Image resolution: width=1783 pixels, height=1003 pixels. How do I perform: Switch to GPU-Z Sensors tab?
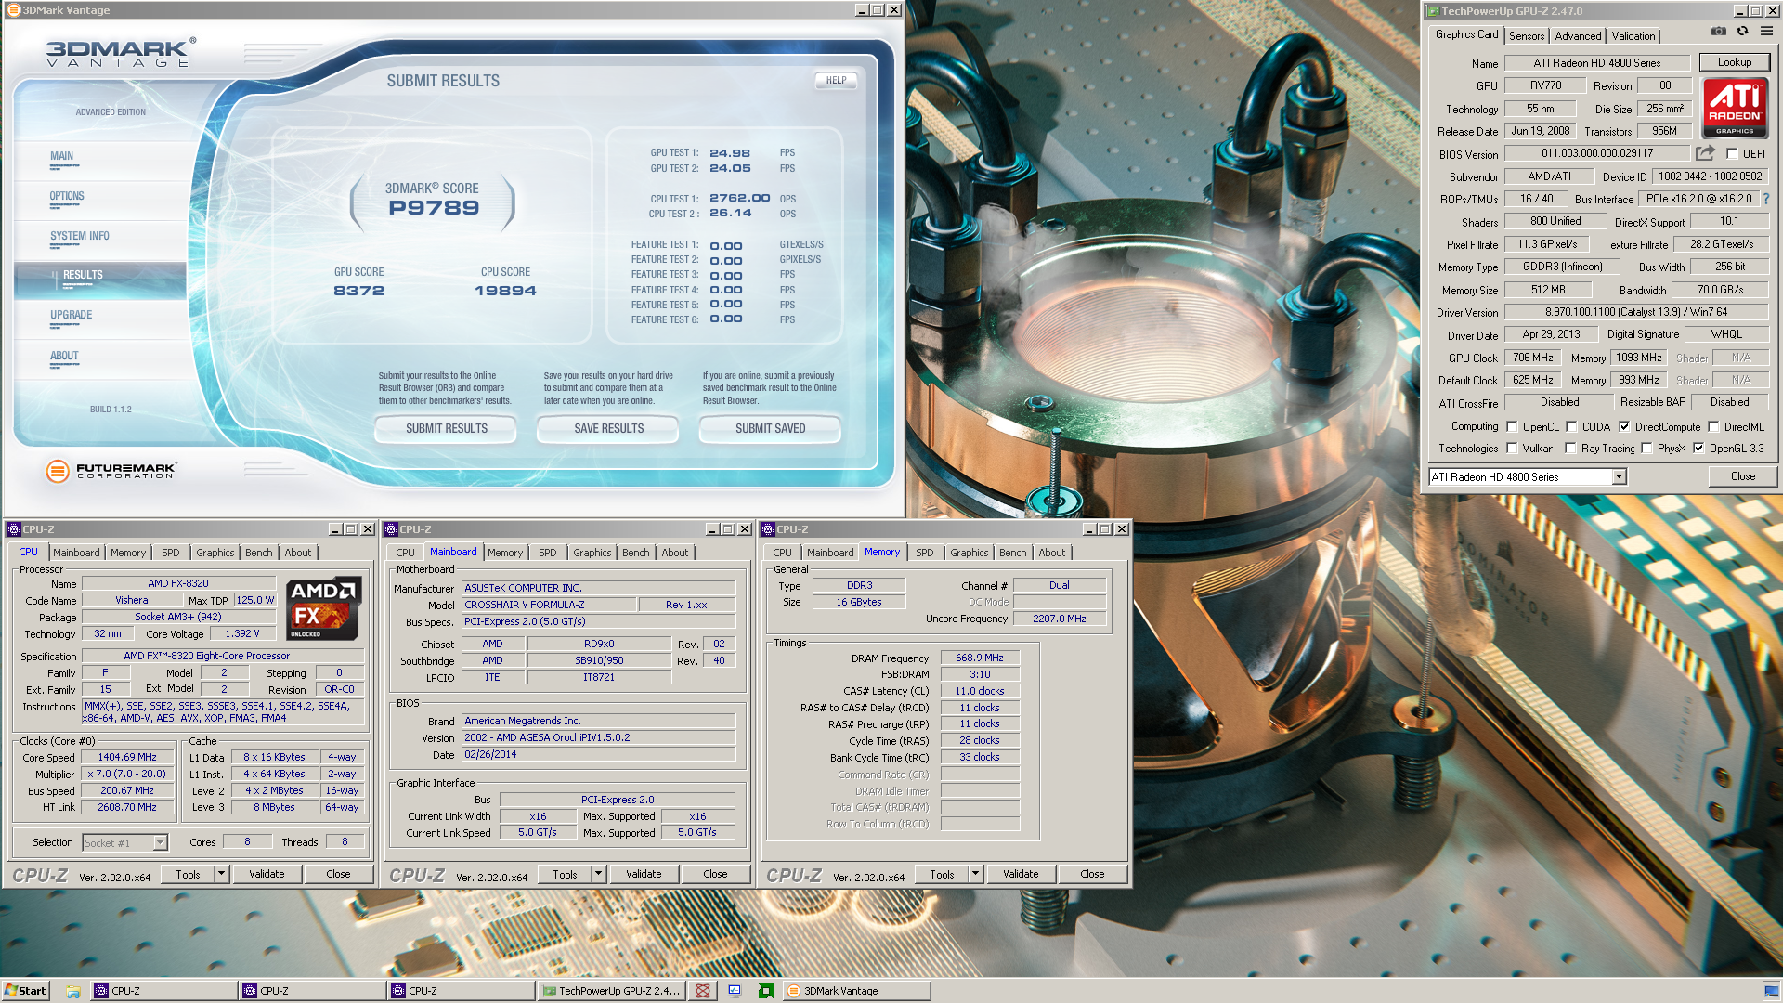[1527, 36]
